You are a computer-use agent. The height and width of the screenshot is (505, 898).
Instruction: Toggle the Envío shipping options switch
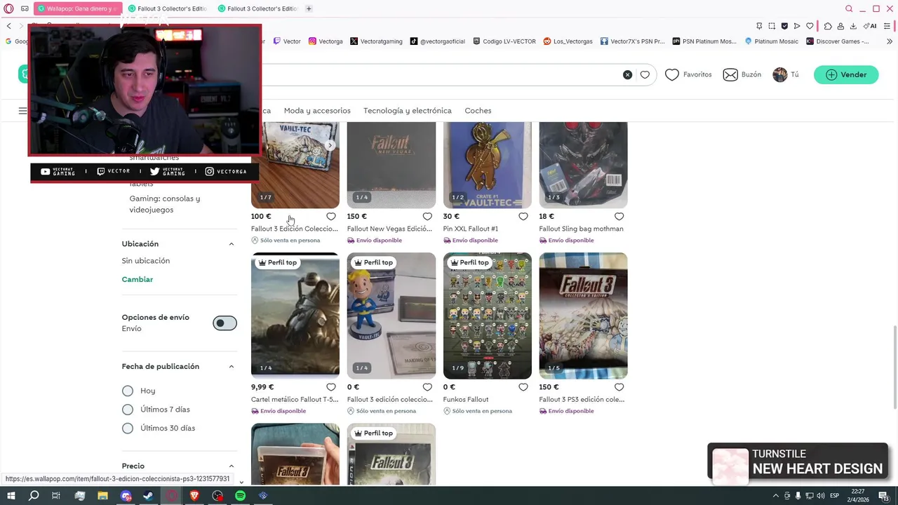pyautogui.click(x=224, y=323)
